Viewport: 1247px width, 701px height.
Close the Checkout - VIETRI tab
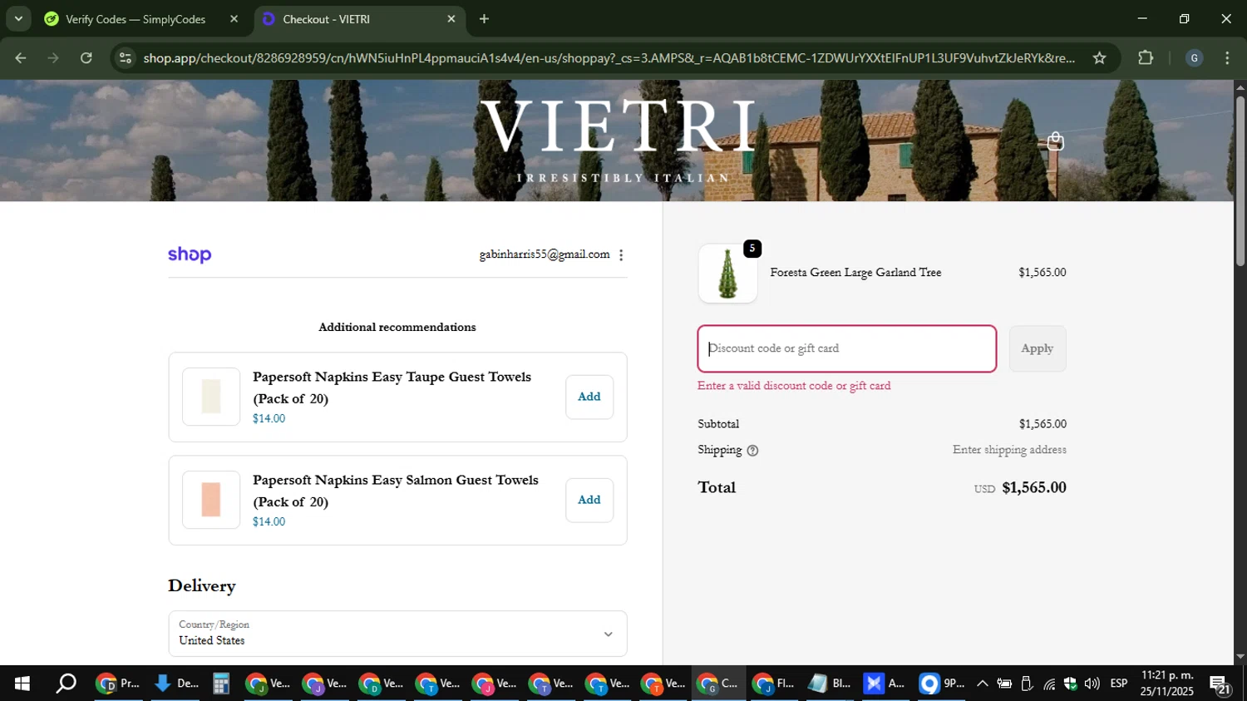[x=451, y=18]
